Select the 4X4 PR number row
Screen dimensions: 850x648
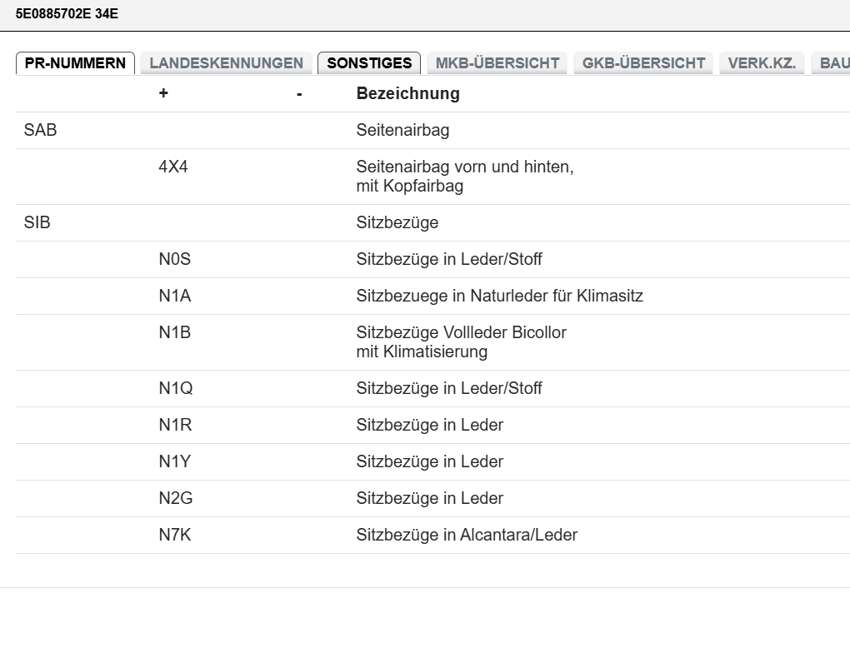[x=433, y=177]
